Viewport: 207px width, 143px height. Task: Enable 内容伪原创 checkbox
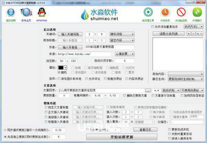coord(127,79)
